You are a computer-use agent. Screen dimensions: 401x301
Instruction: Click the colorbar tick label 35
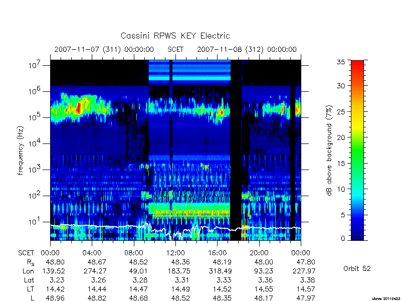341,62
